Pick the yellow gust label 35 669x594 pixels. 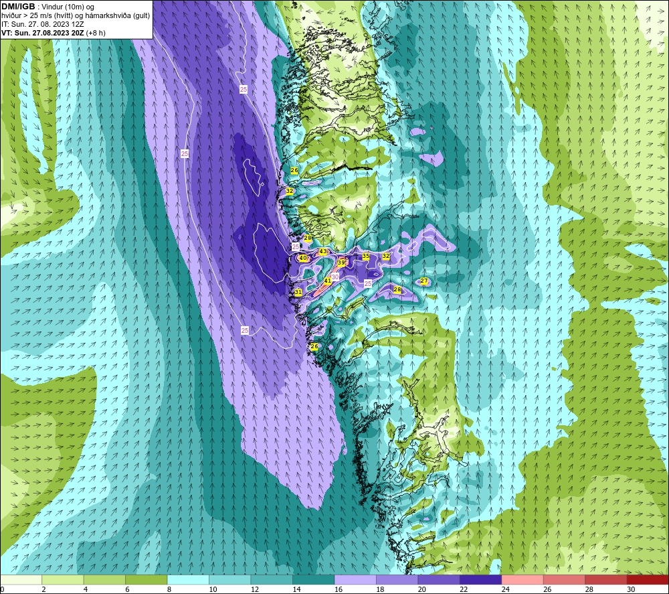pos(366,256)
